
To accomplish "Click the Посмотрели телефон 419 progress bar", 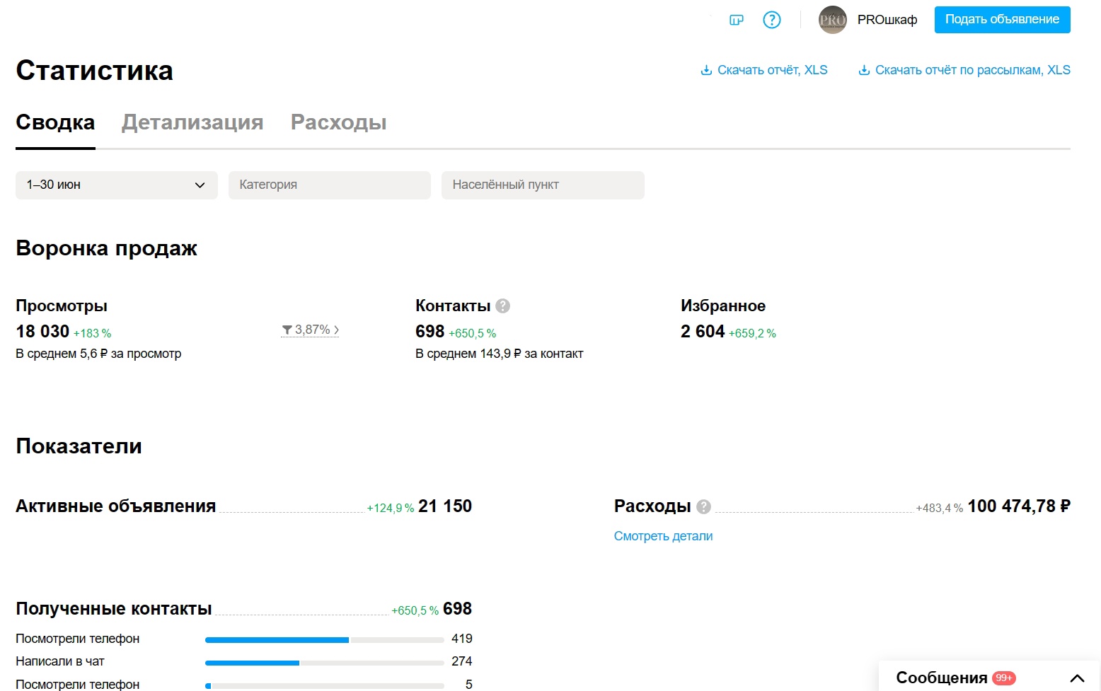I will (324, 639).
